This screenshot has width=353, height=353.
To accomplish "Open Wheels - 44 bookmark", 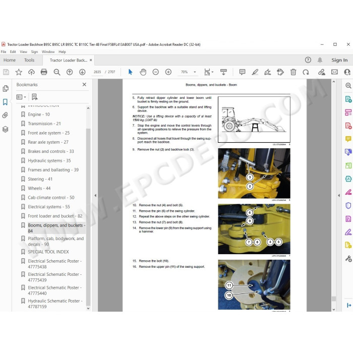I will 39,188.
